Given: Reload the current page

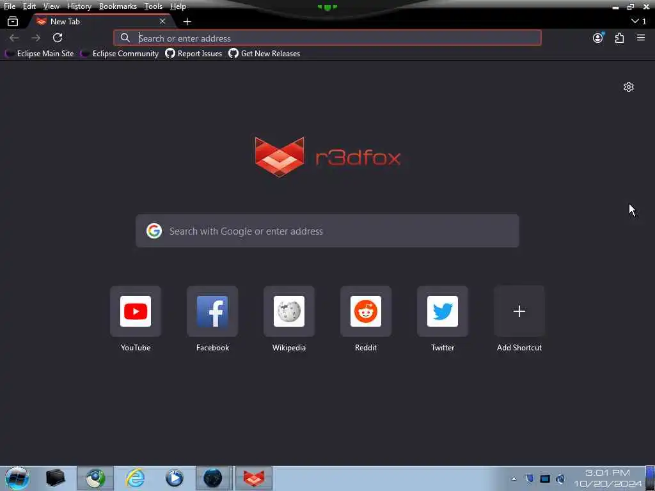Looking at the screenshot, I should pyautogui.click(x=58, y=38).
